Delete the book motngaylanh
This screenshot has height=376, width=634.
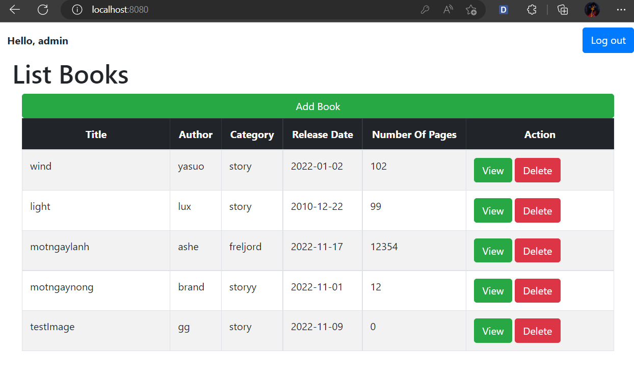pos(537,250)
